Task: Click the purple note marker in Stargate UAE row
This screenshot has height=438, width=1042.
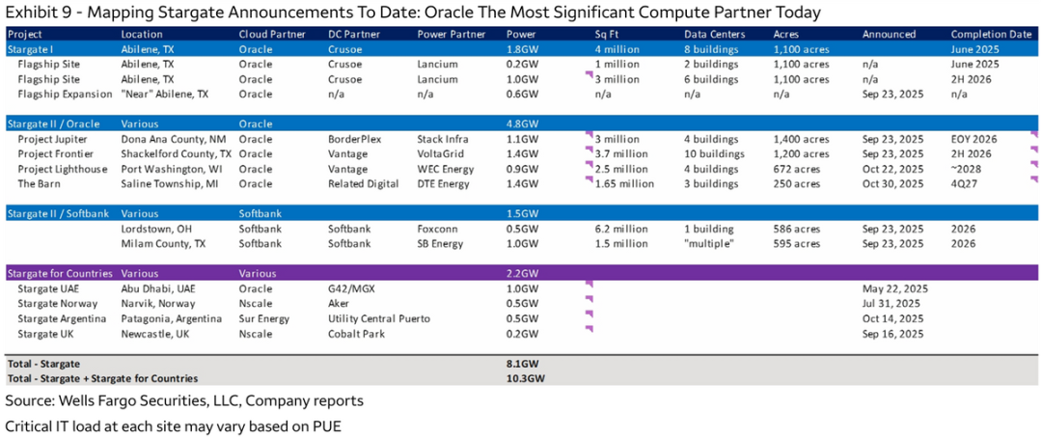Action: (x=588, y=285)
